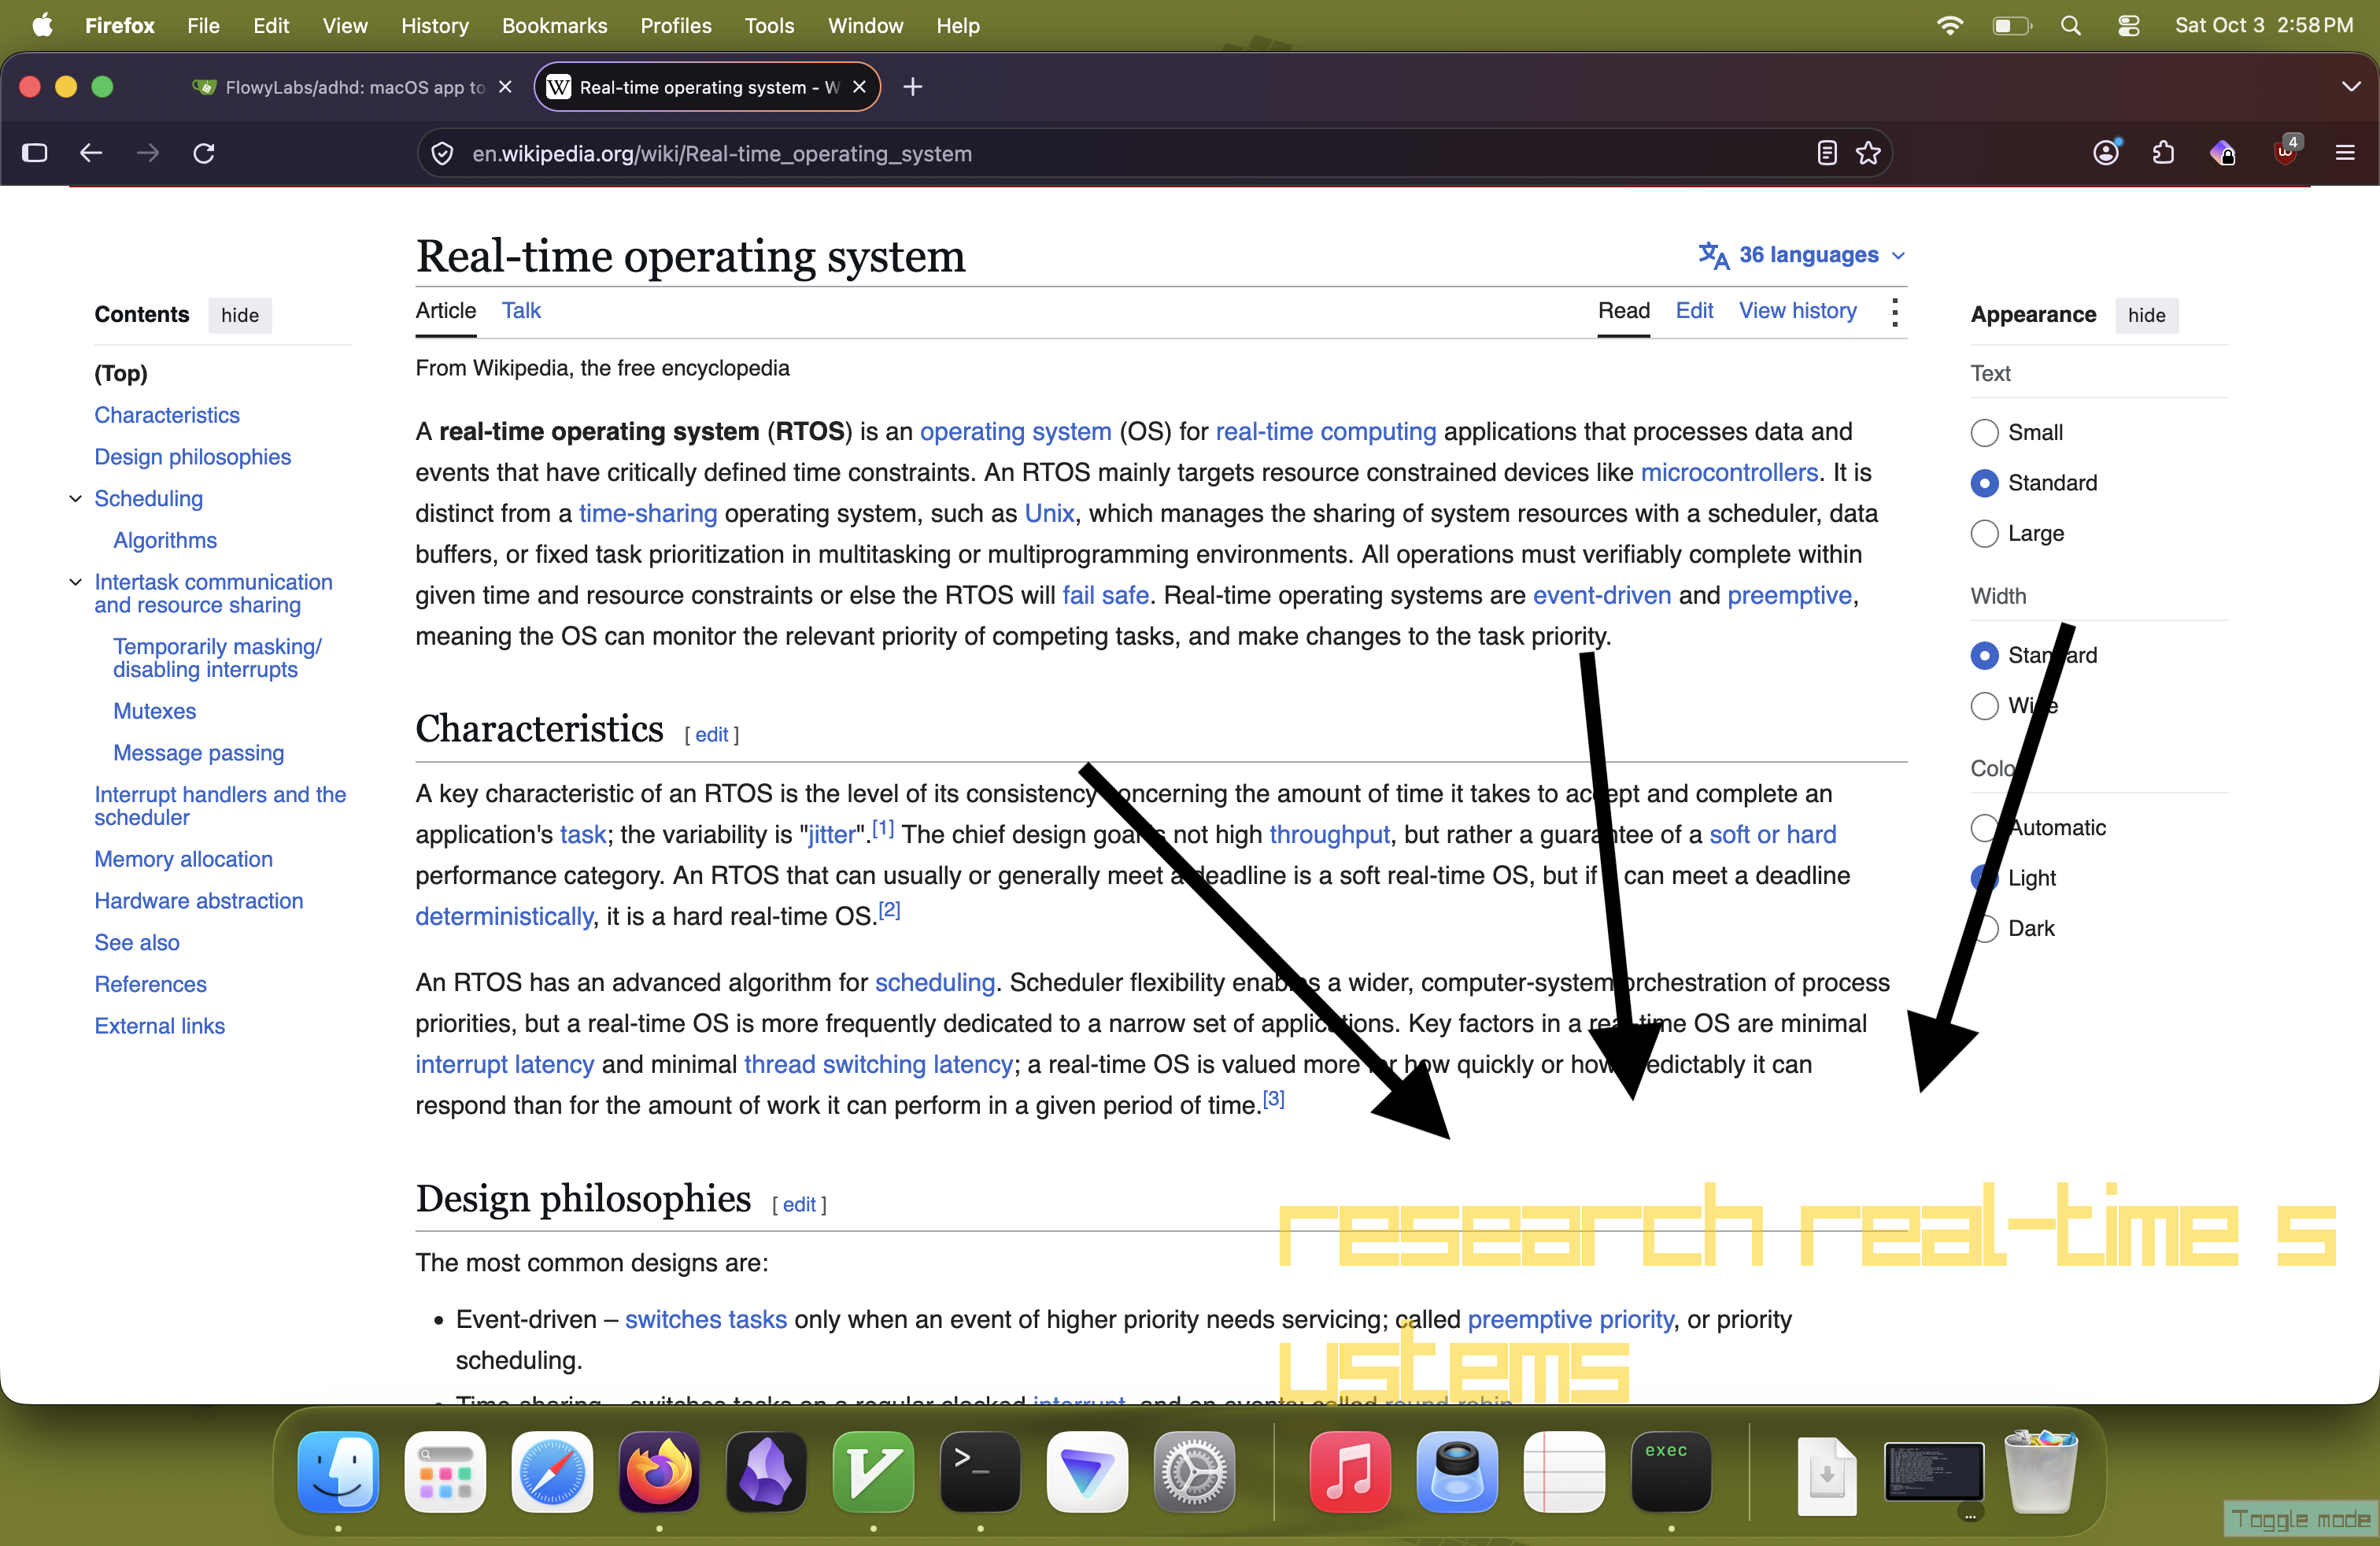Open the Memory allocation contents link
This screenshot has width=2380, height=1546.
pyautogui.click(x=183, y=859)
